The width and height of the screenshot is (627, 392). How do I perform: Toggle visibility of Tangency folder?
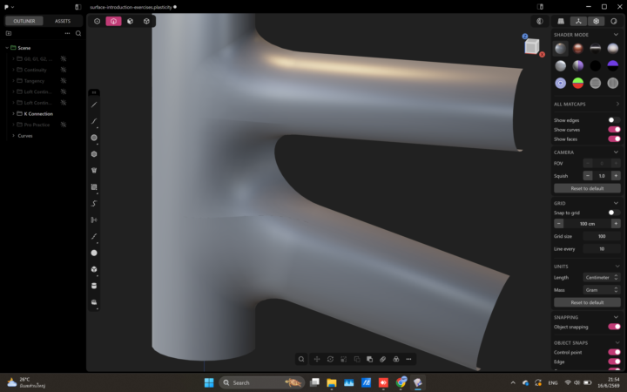coord(64,81)
